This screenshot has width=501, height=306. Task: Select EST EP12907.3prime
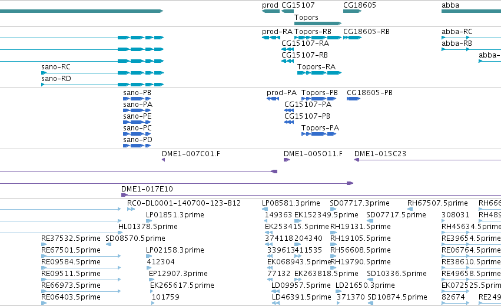coord(152,280)
